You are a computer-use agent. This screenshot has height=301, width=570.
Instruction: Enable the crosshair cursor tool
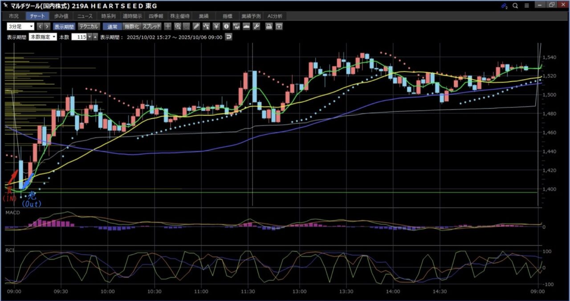pos(168,26)
